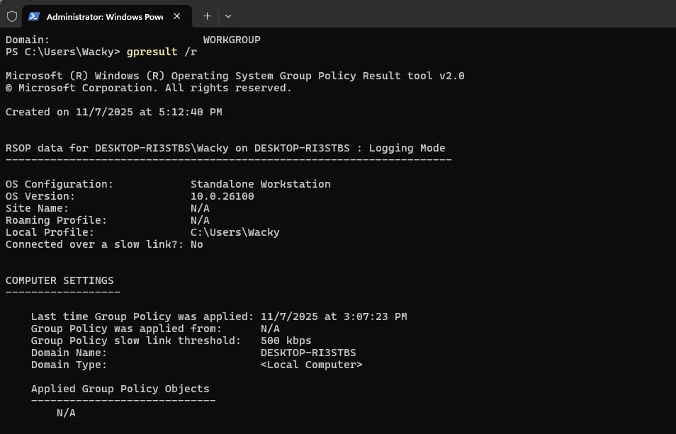676x434 pixels.
Task: Click the gpresult /r command text
Action: point(162,52)
